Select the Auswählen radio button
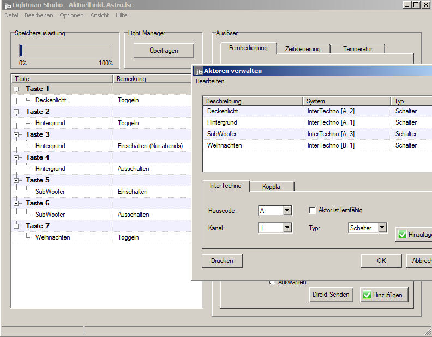 [x=272, y=282]
